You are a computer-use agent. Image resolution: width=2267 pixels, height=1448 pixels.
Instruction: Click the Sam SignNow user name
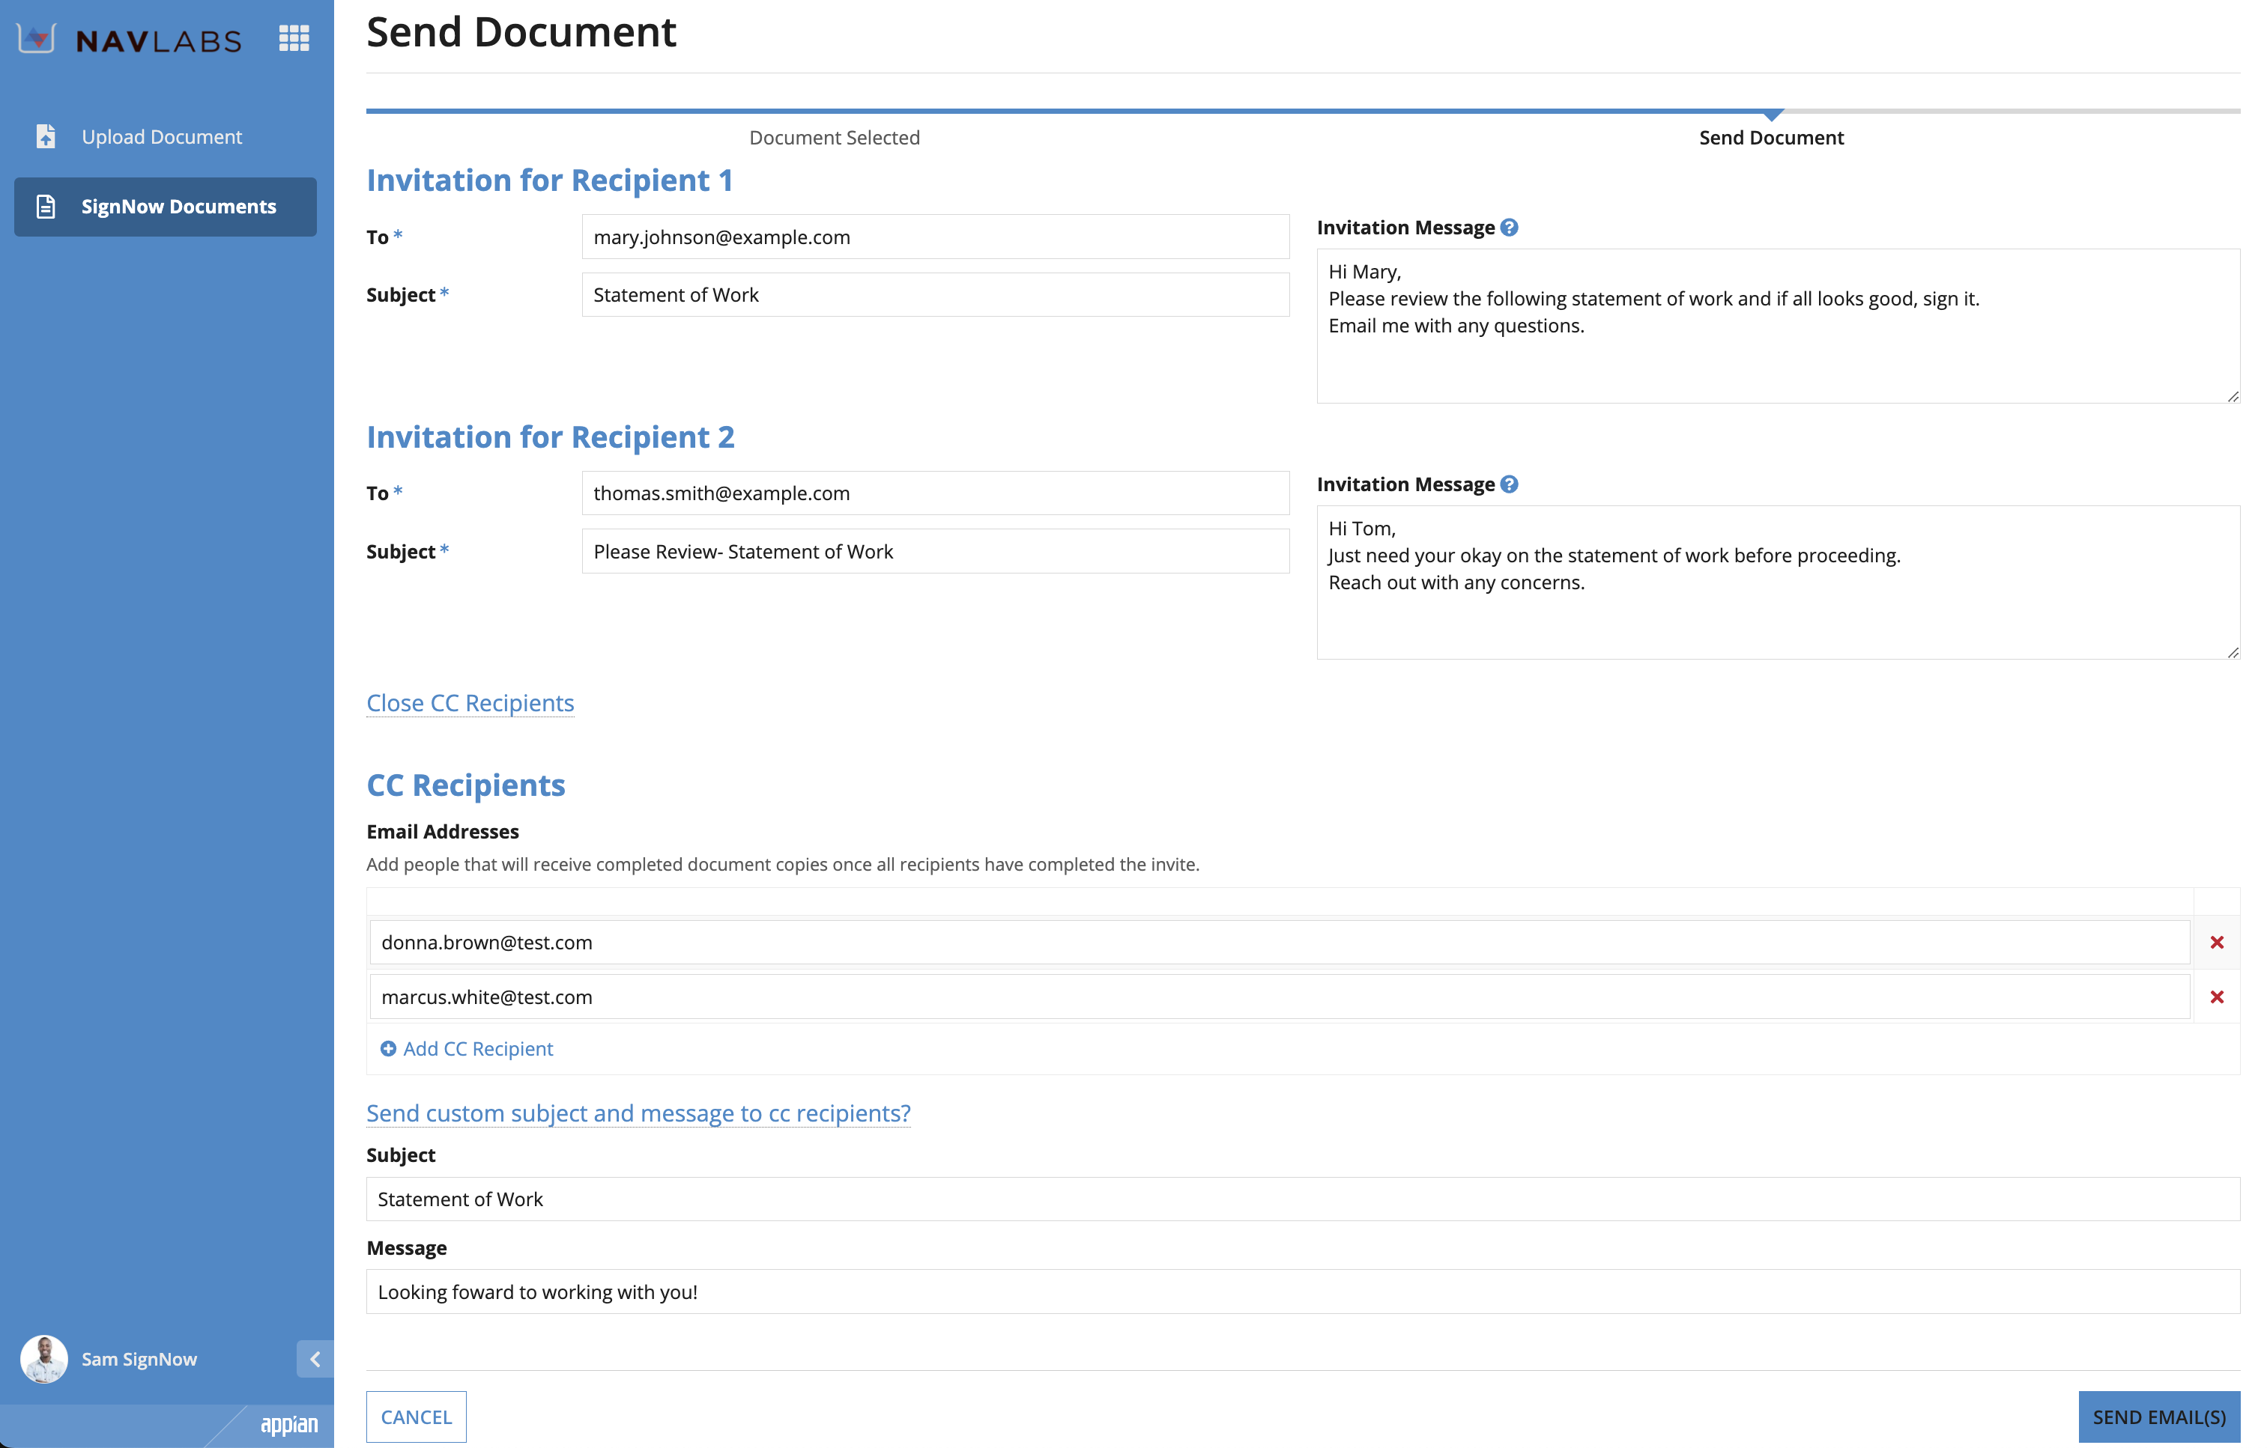139,1359
